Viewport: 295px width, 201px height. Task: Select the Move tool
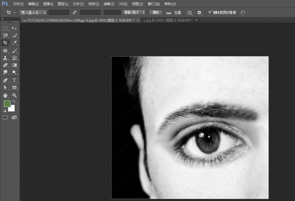pyautogui.click(x=14, y=28)
